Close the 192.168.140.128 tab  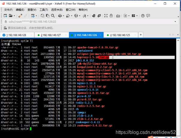31,35
